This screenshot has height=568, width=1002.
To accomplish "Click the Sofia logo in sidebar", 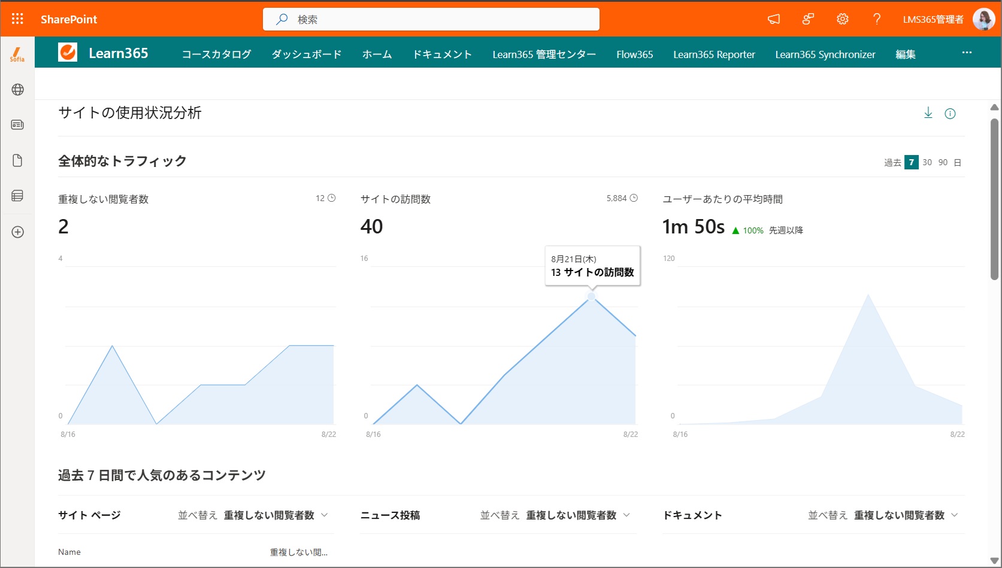I will coord(17,54).
